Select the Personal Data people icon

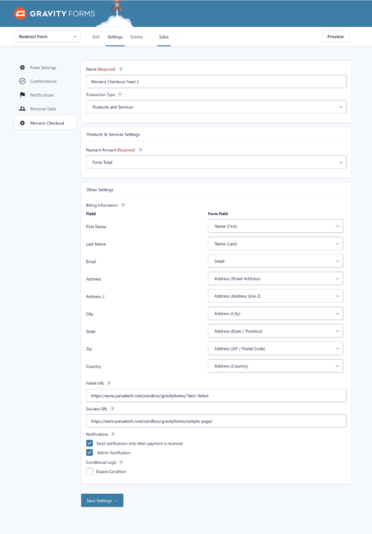coord(22,109)
